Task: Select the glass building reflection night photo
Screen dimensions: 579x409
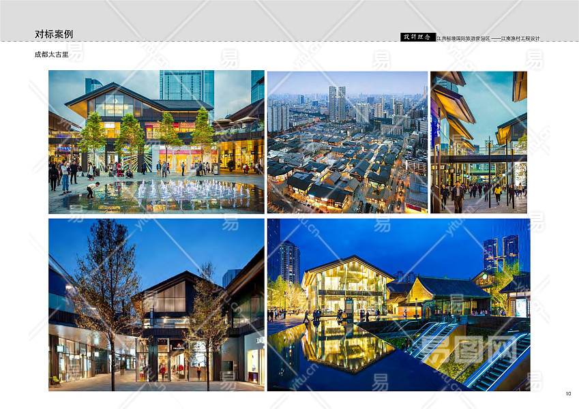Action: click(x=399, y=305)
